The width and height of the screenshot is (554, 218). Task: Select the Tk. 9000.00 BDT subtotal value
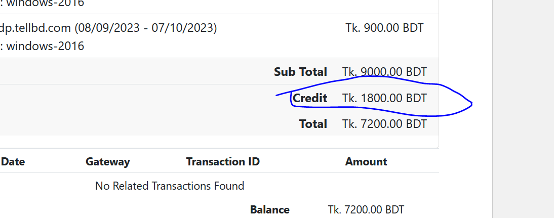[384, 72]
